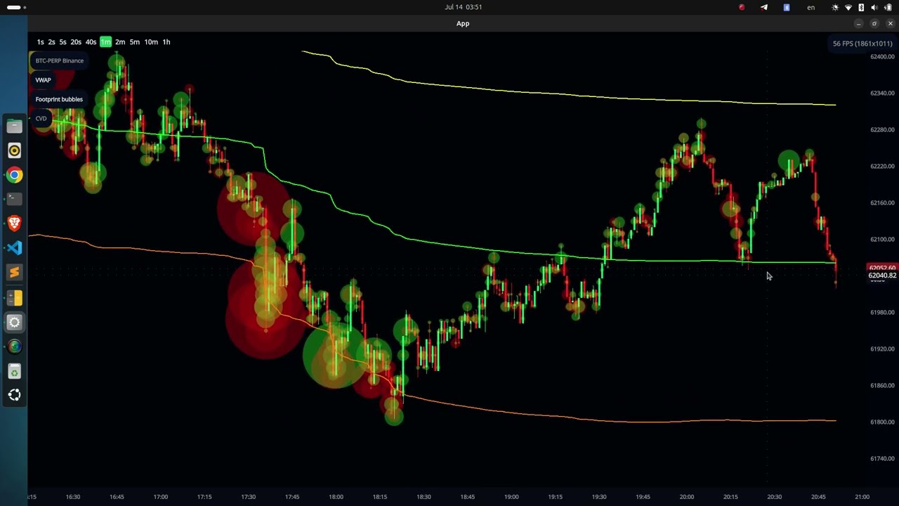Click the 16:30 time axis label
899x506 pixels.
[x=73, y=497]
